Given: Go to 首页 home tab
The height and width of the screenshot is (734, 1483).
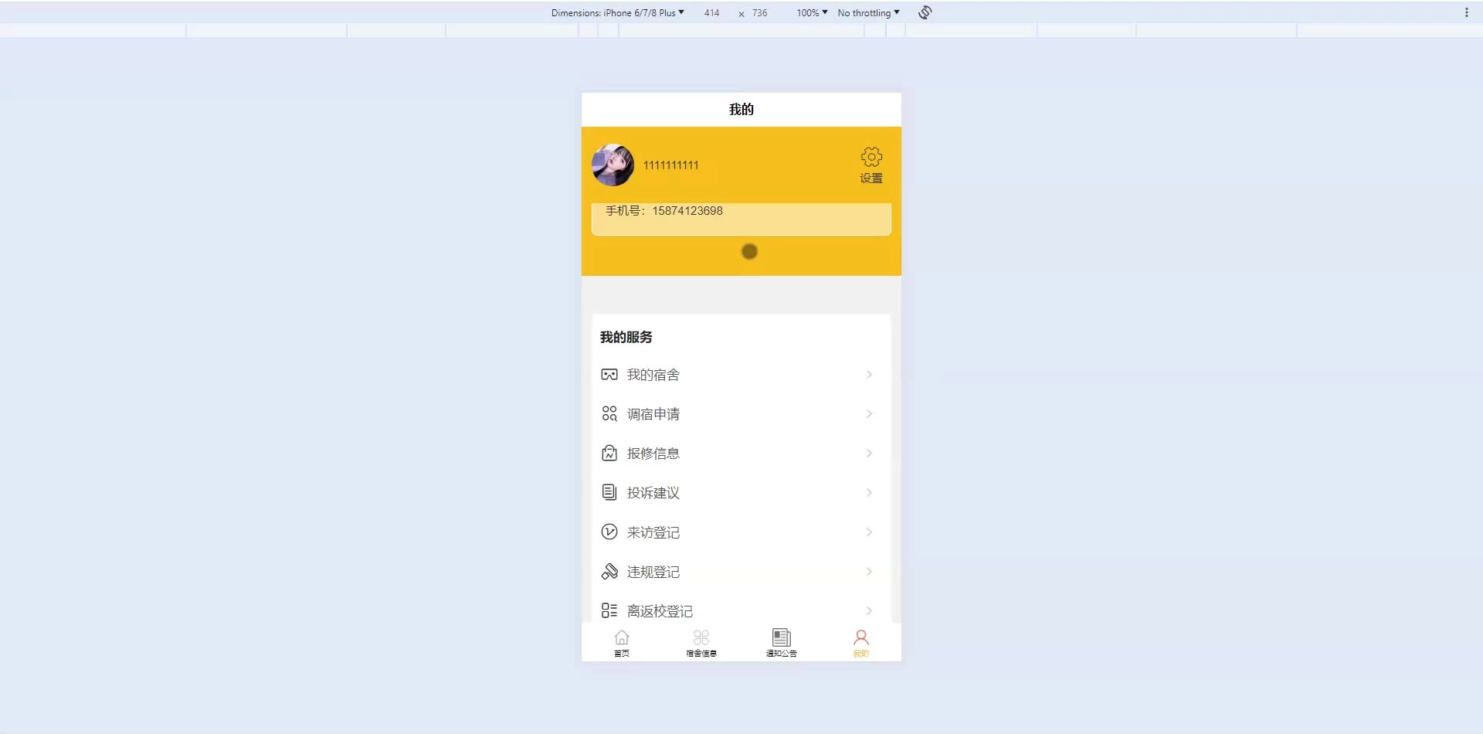Looking at the screenshot, I should pos(622,642).
